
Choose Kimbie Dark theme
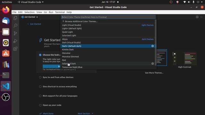(x=108, y=50)
